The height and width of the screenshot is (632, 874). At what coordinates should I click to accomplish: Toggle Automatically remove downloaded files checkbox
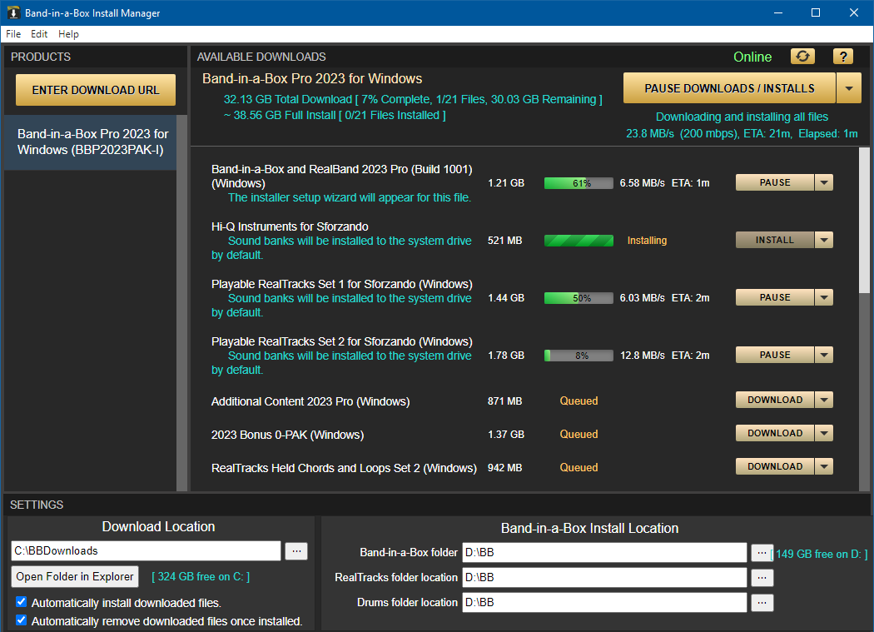pyautogui.click(x=21, y=620)
